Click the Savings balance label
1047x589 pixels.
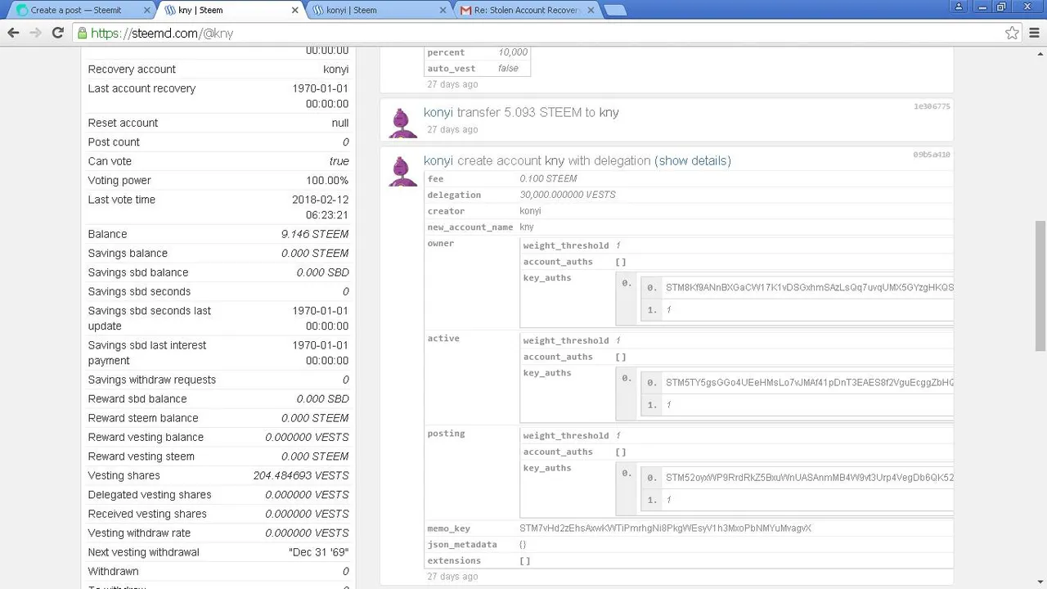[x=128, y=254]
